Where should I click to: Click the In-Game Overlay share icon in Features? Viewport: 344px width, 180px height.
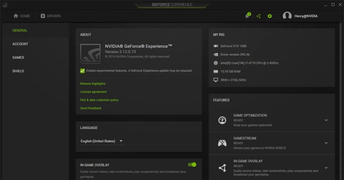(x=222, y=168)
